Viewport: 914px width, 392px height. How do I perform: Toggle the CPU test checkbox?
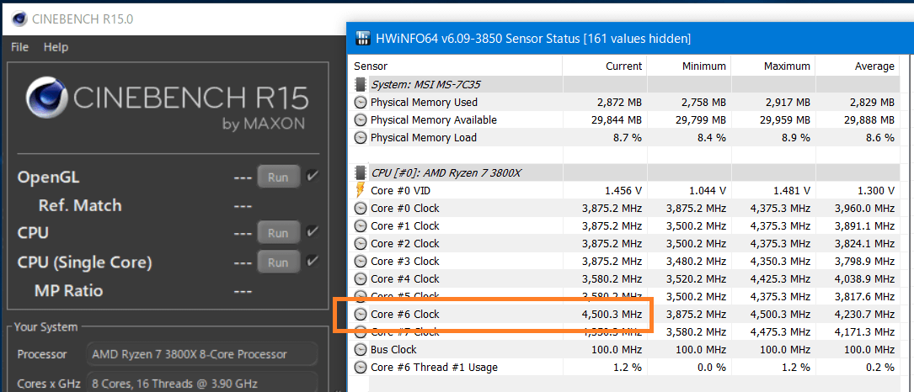pyautogui.click(x=313, y=232)
